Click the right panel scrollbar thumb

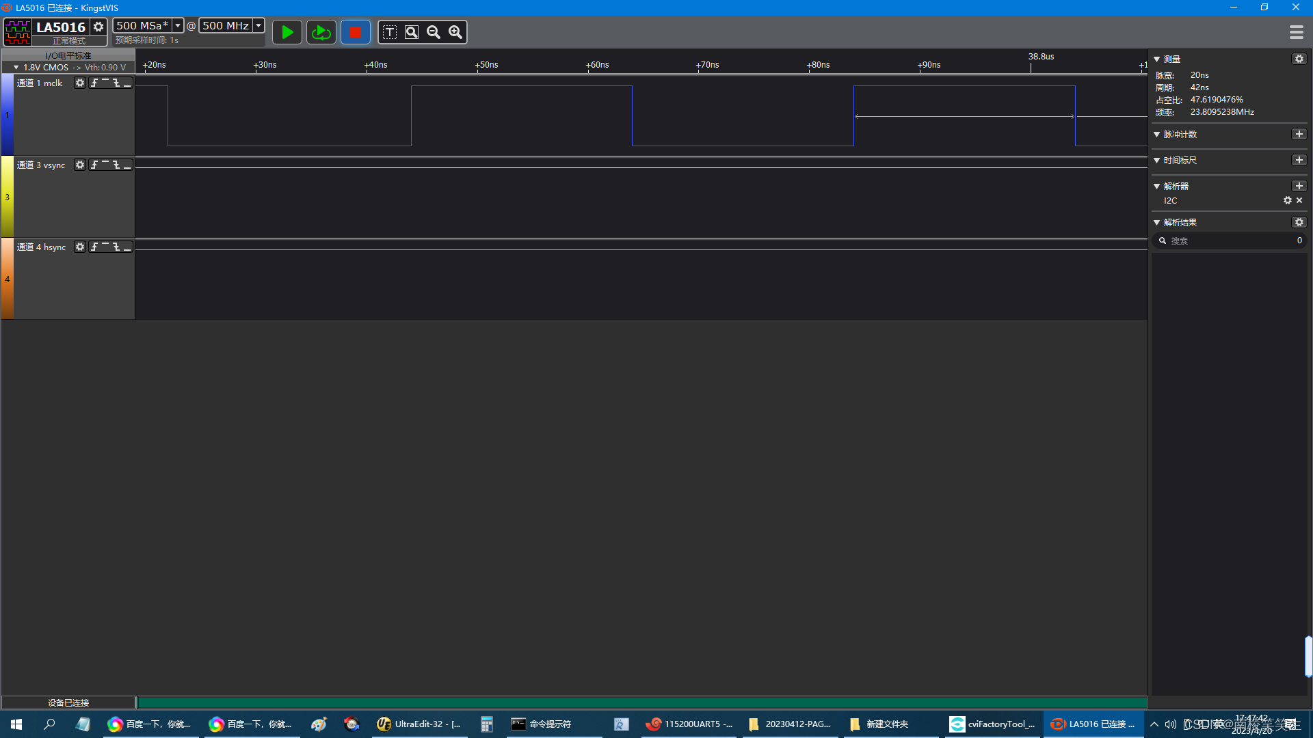click(x=1308, y=656)
